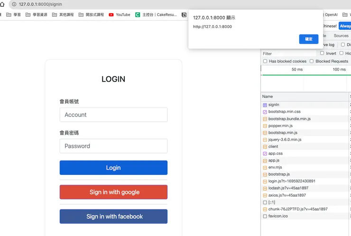
Task: Select the bootstrap.bundle.min.js request
Action: [x=305, y=119]
